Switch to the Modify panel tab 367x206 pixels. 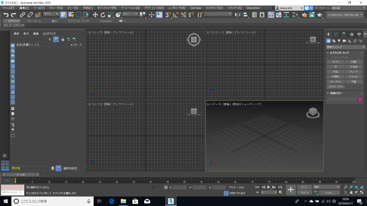tap(336, 34)
